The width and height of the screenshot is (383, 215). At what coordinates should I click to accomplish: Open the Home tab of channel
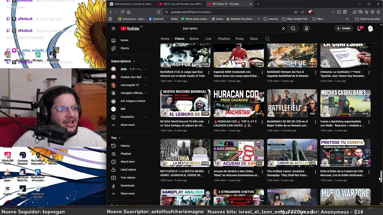(165, 39)
